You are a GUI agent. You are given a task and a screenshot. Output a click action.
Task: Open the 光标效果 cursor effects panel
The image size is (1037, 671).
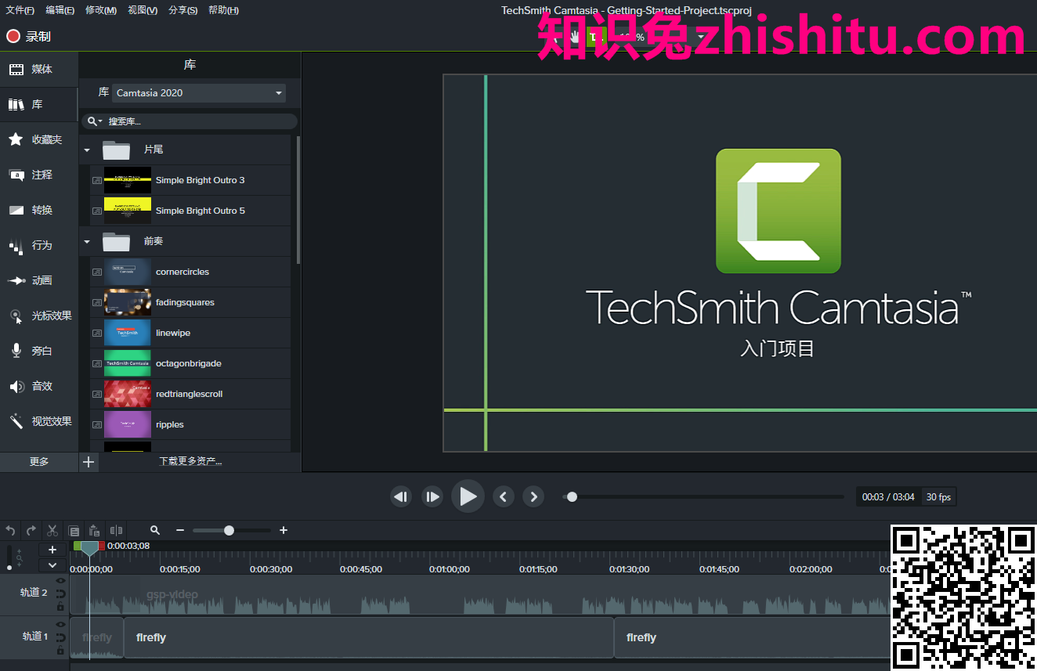coord(39,316)
